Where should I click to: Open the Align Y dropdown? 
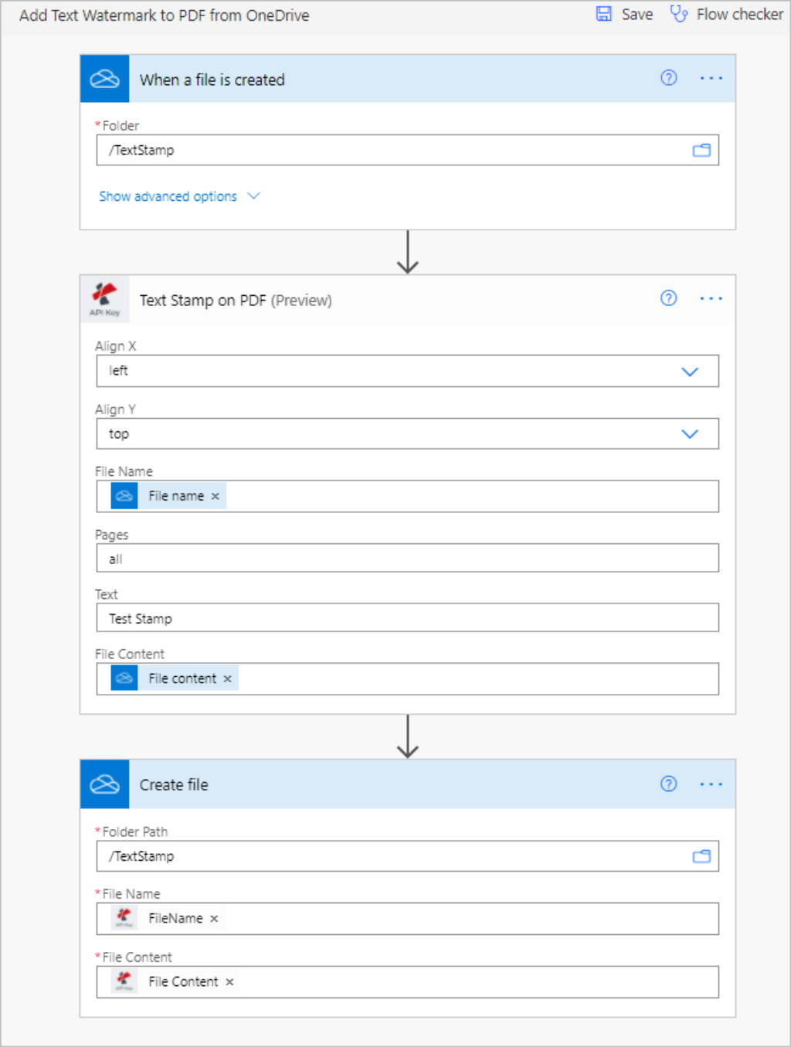[x=689, y=433]
